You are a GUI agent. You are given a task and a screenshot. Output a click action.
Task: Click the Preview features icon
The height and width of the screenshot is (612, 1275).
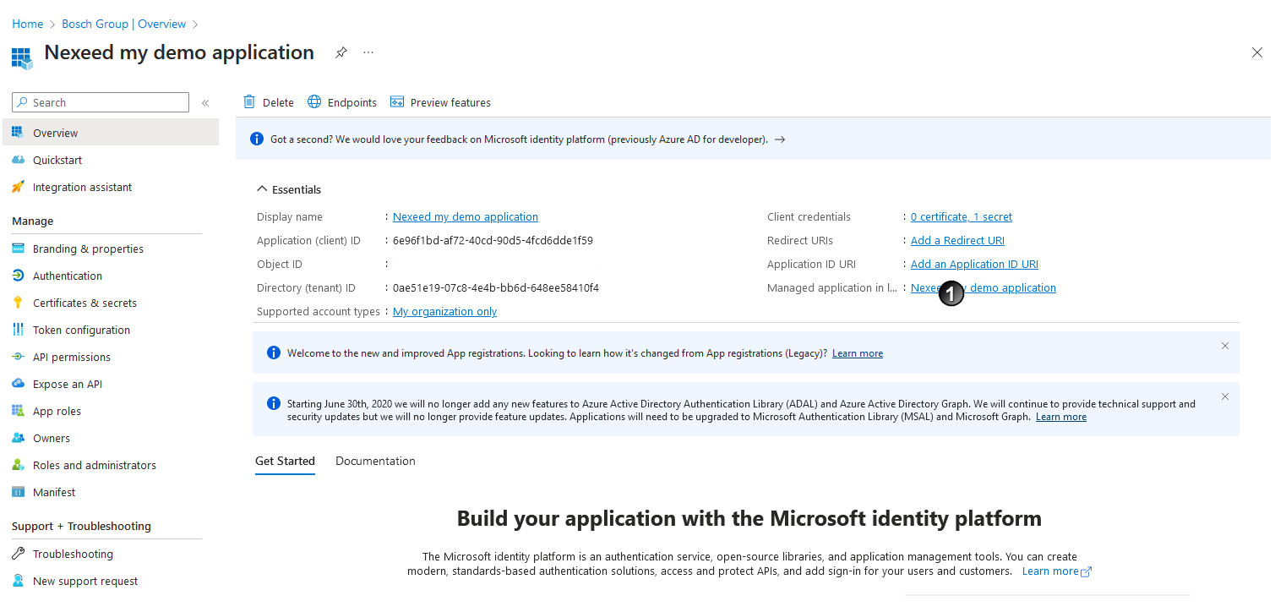pyautogui.click(x=397, y=101)
